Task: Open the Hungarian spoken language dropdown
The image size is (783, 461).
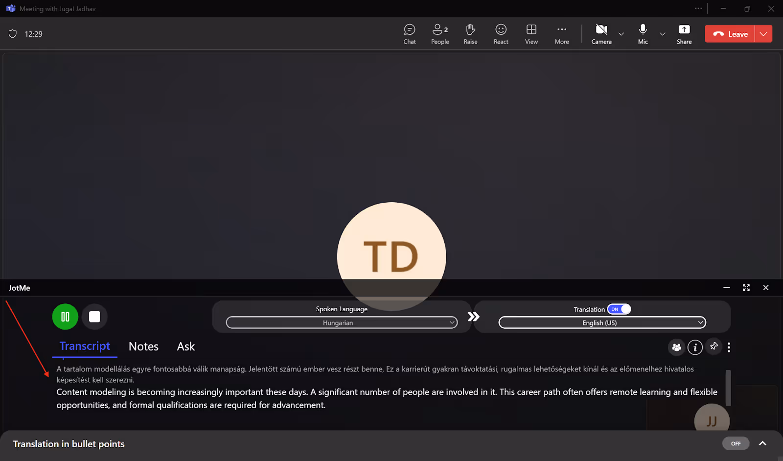Action: 342,323
